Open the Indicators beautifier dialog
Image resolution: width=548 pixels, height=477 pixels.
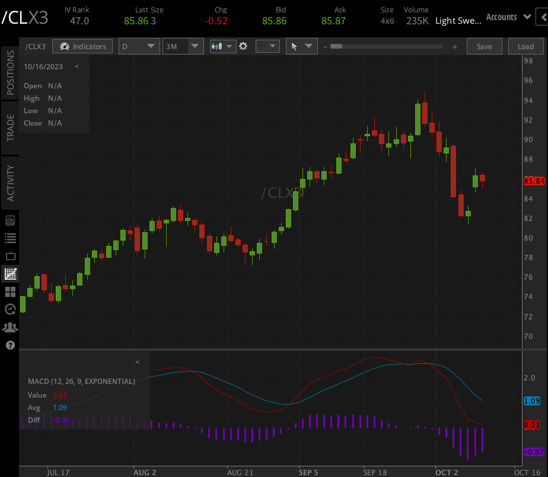pyautogui.click(x=82, y=46)
